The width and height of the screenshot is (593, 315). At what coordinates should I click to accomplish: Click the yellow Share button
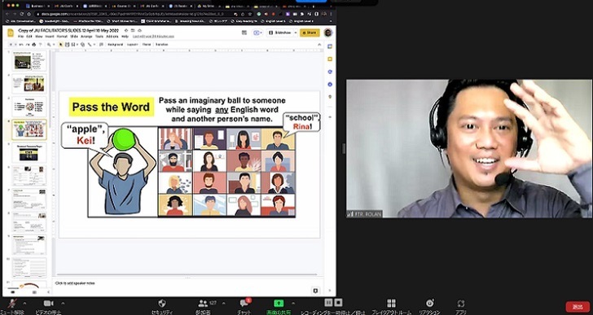tap(310, 33)
